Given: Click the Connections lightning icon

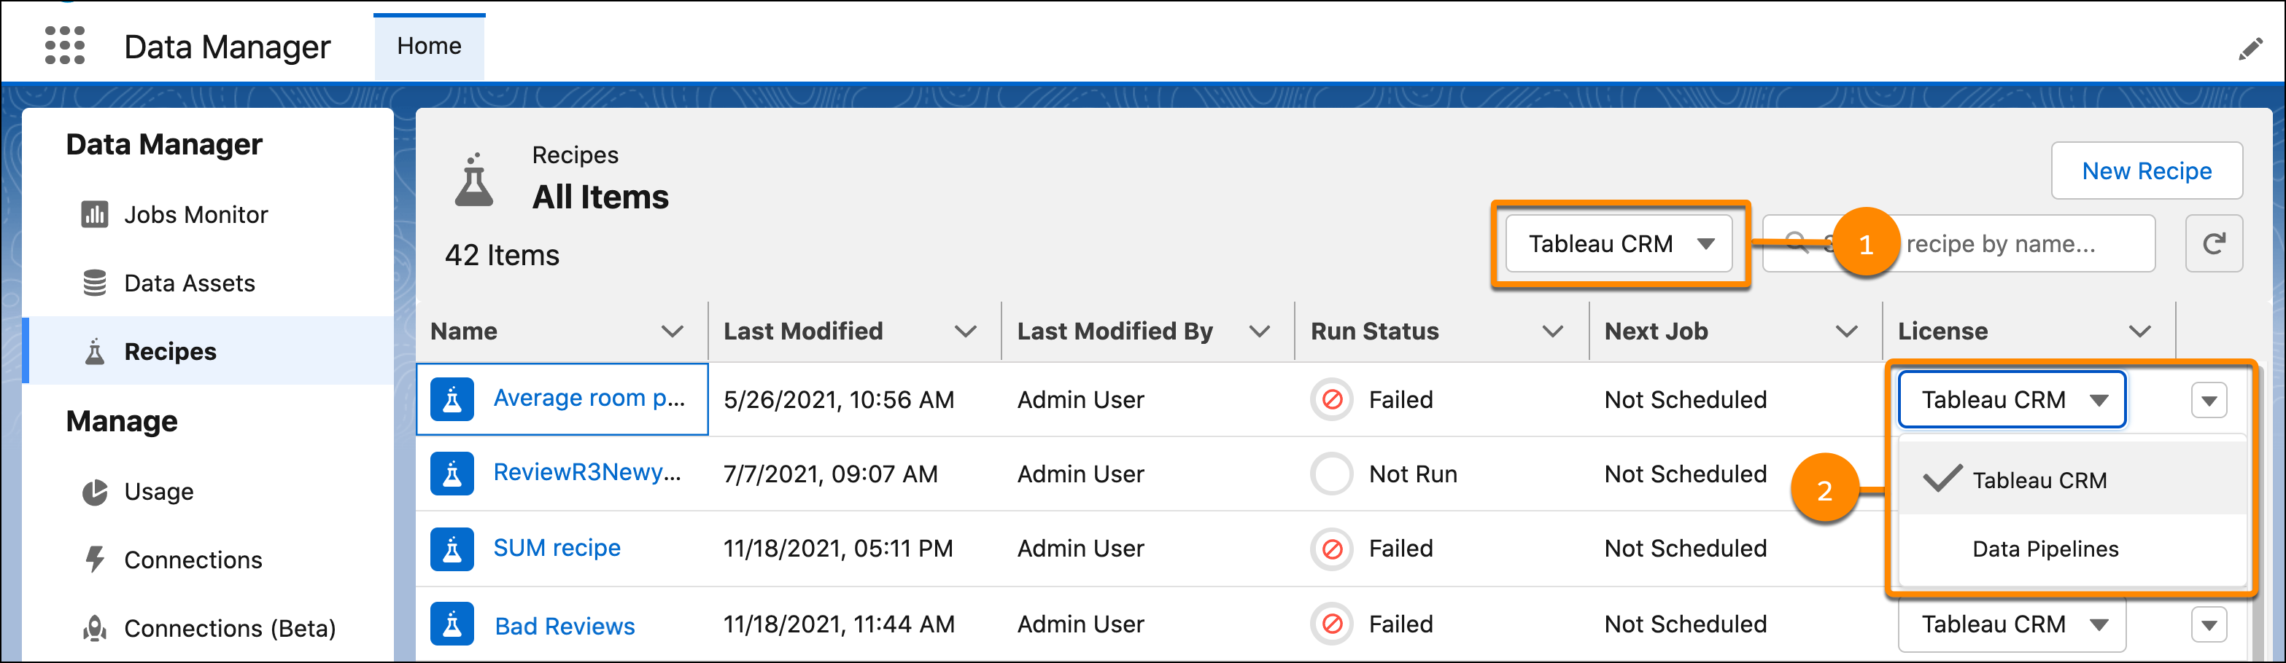Looking at the screenshot, I should [x=97, y=560].
